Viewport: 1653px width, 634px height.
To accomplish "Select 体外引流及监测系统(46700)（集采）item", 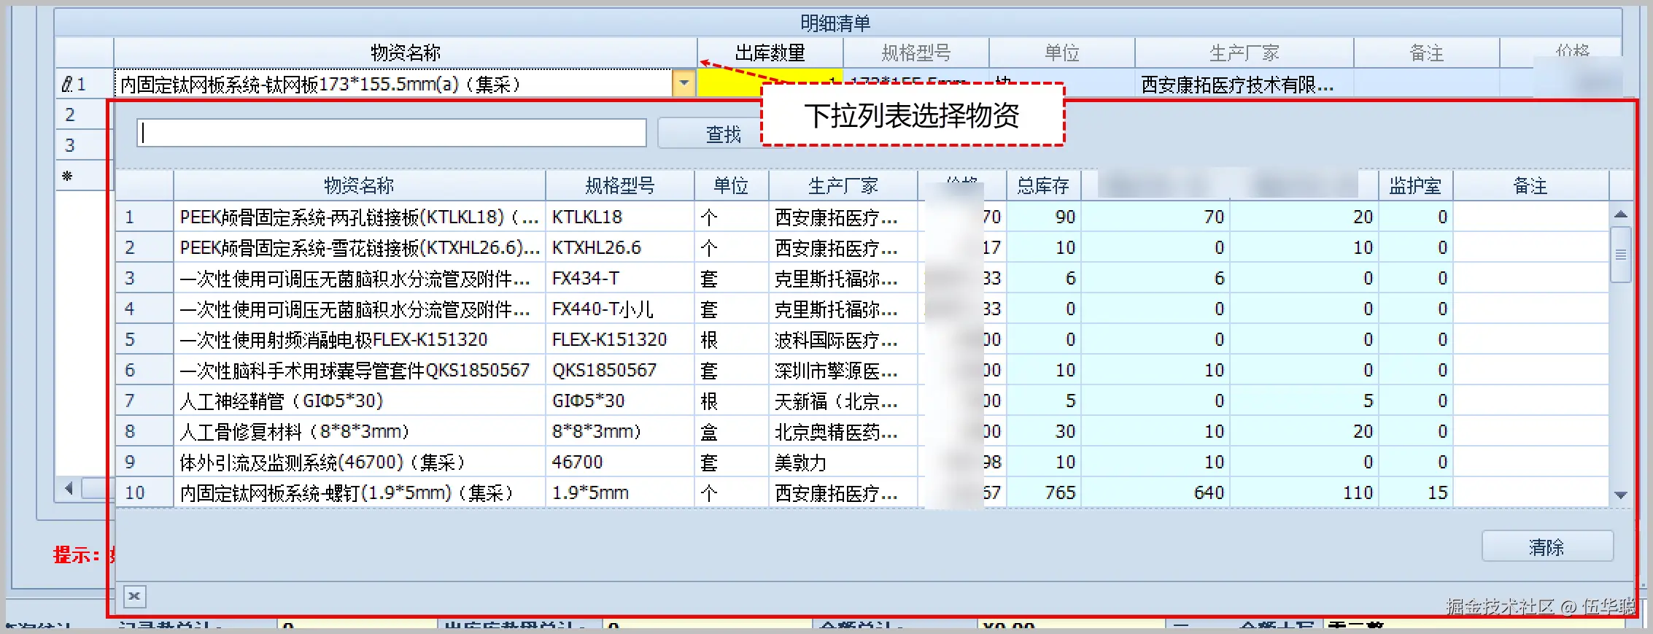I will tap(359, 462).
